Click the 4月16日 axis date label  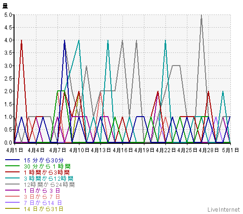123,150
